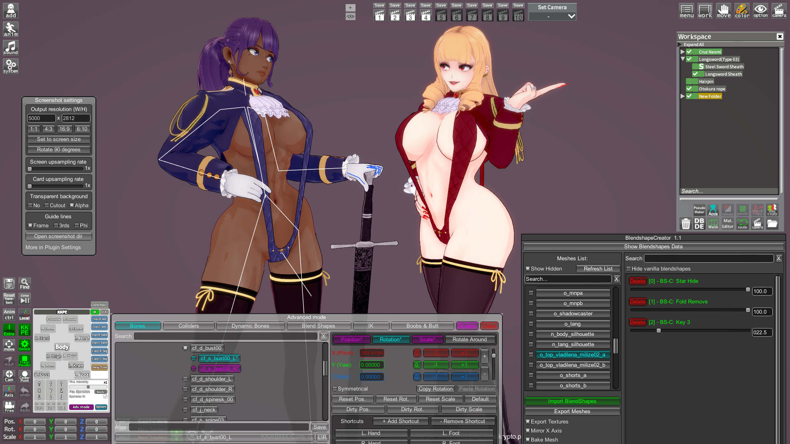Click the color tool icon
Screen dimensions: 790x444
click(742, 11)
